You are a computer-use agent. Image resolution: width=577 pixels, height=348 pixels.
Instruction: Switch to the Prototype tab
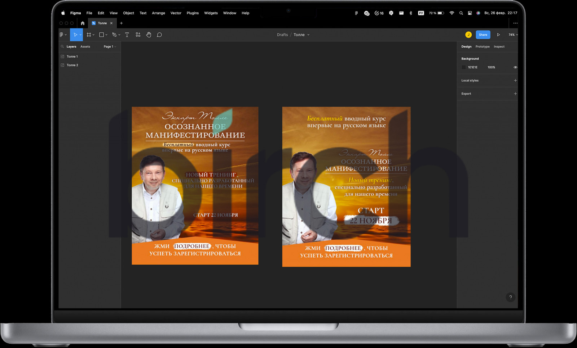482,47
